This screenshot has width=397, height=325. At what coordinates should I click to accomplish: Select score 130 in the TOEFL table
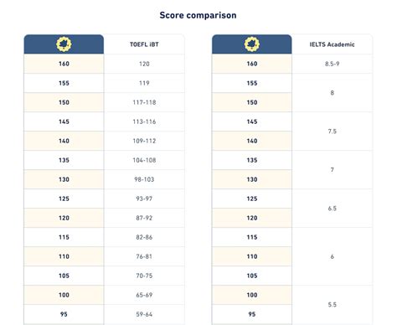point(64,179)
